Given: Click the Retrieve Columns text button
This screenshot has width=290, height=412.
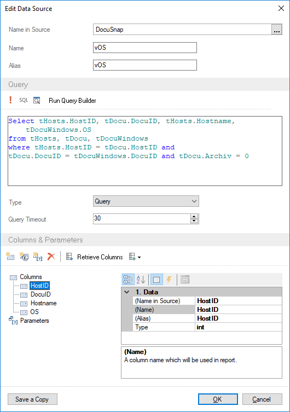Looking at the screenshot, I should [100, 257].
